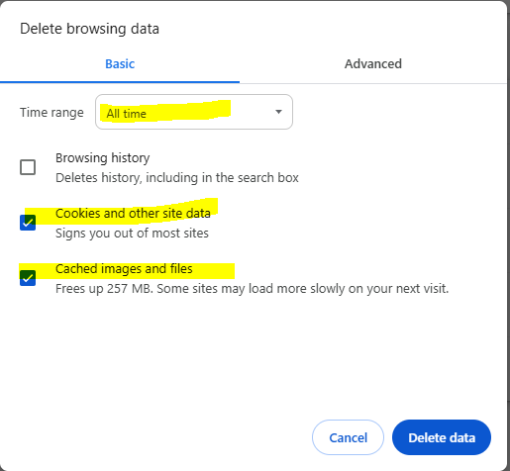The image size is (510, 471).
Task: Click the 'Browsing history' label text
Action: click(103, 158)
